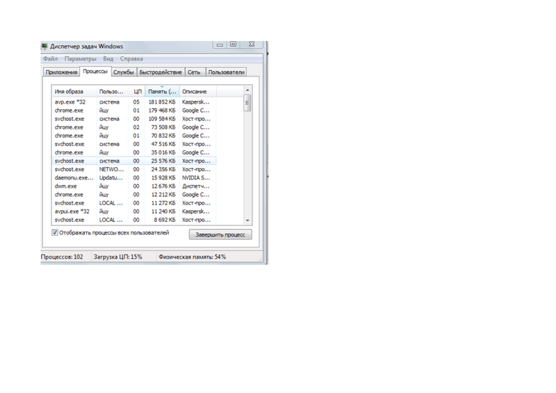Select chrome.exe using 70 832 КБ
556x393 pixels.
[x=134, y=136]
